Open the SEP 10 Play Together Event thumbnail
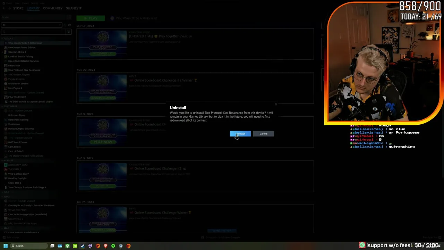Screen dimensions: 444x250 [x=103, y=44]
